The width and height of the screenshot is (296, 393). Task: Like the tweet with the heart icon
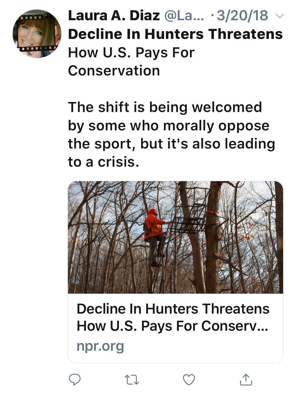click(x=189, y=380)
